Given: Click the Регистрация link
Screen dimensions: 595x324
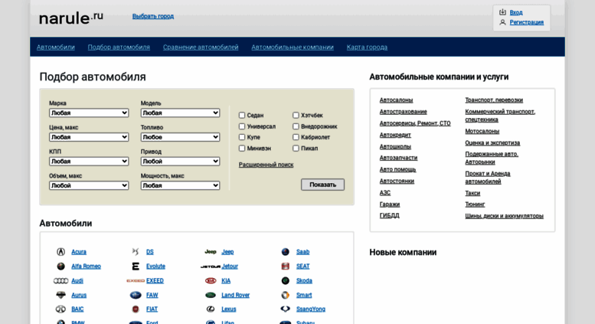Looking at the screenshot, I should click(527, 22).
